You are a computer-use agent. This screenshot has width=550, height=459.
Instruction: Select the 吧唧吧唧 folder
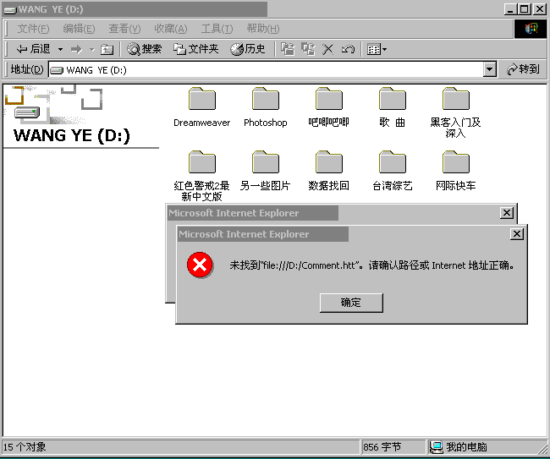click(328, 107)
